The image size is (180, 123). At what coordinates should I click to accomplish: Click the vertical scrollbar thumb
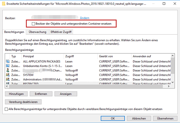pyautogui.click(x=173, y=66)
